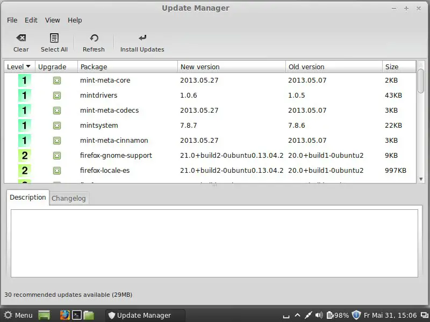Click level 2 badge for firefox-gnome-support
This screenshot has height=322, width=430.
coord(25,156)
